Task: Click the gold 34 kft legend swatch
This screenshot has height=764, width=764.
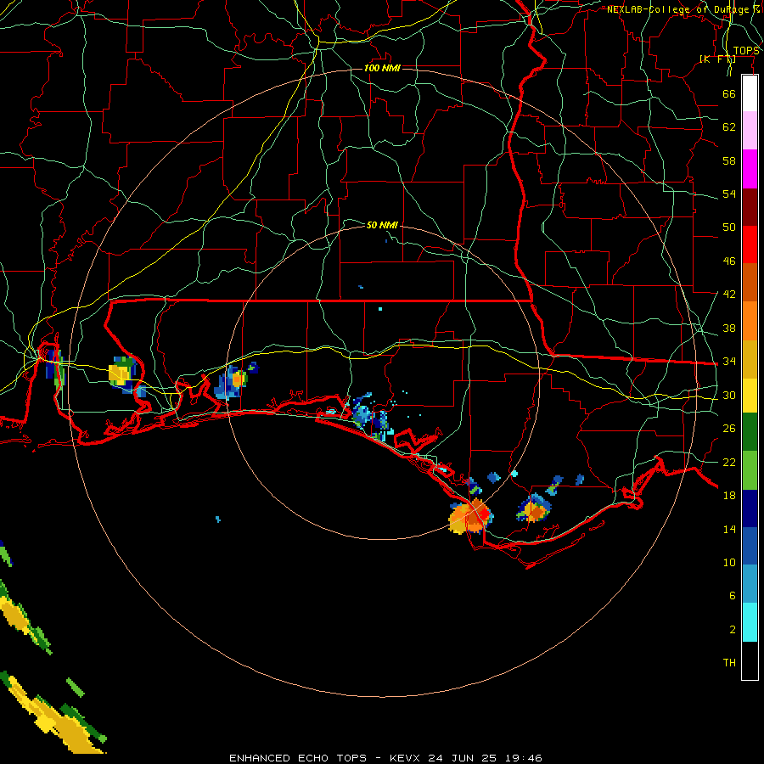Action: tap(750, 359)
